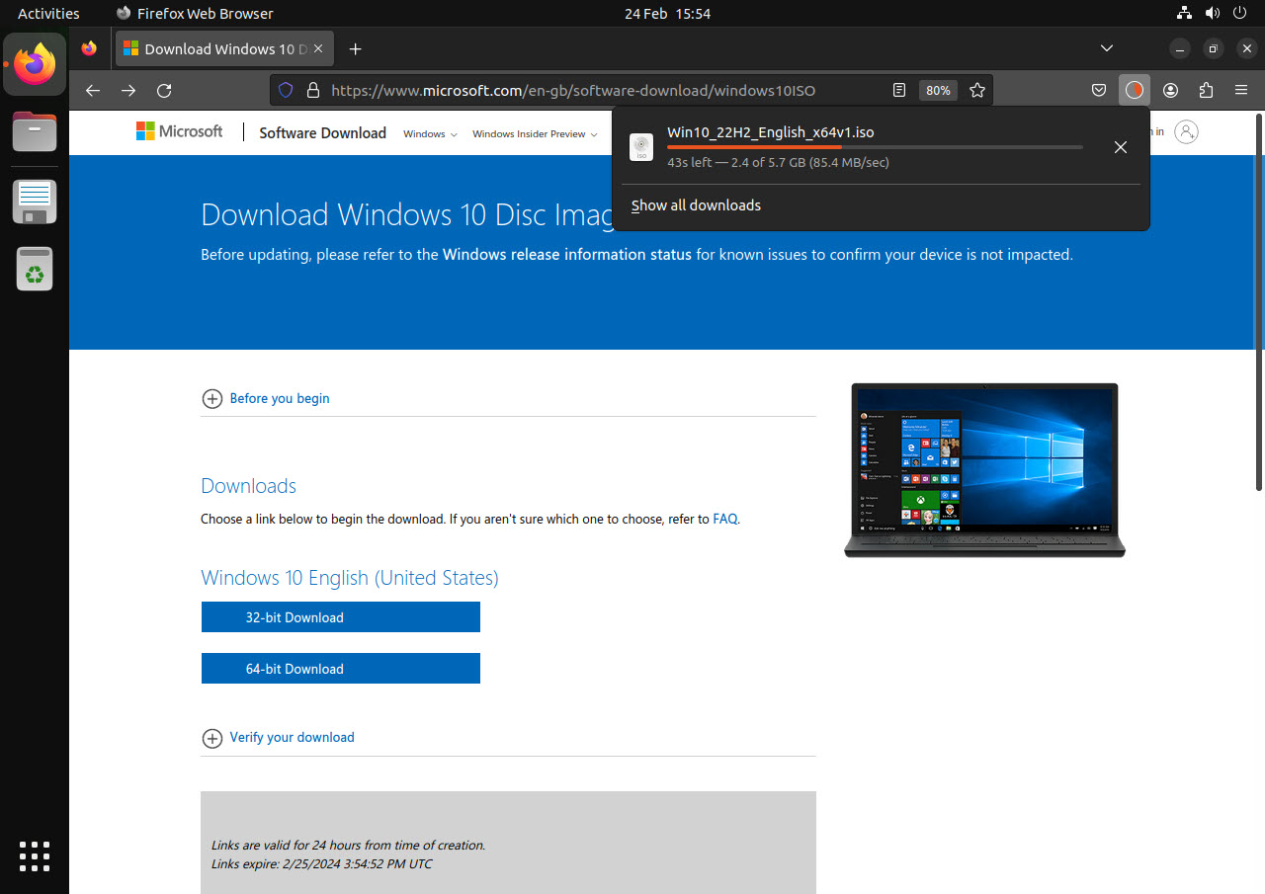Image resolution: width=1265 pixels, height=894 pixels.
Task: Reload the current page
Action: point(163,90)
